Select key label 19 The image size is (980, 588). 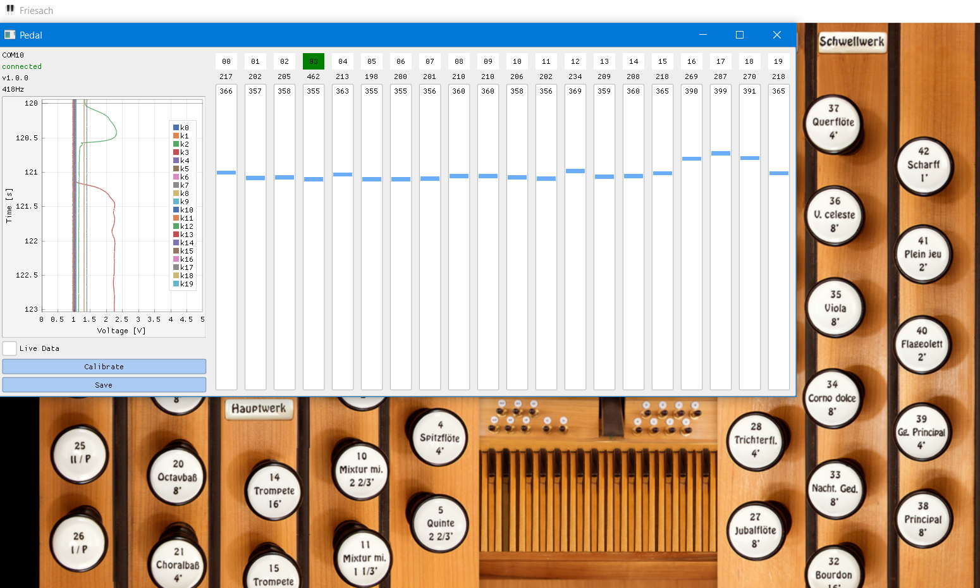778,61
